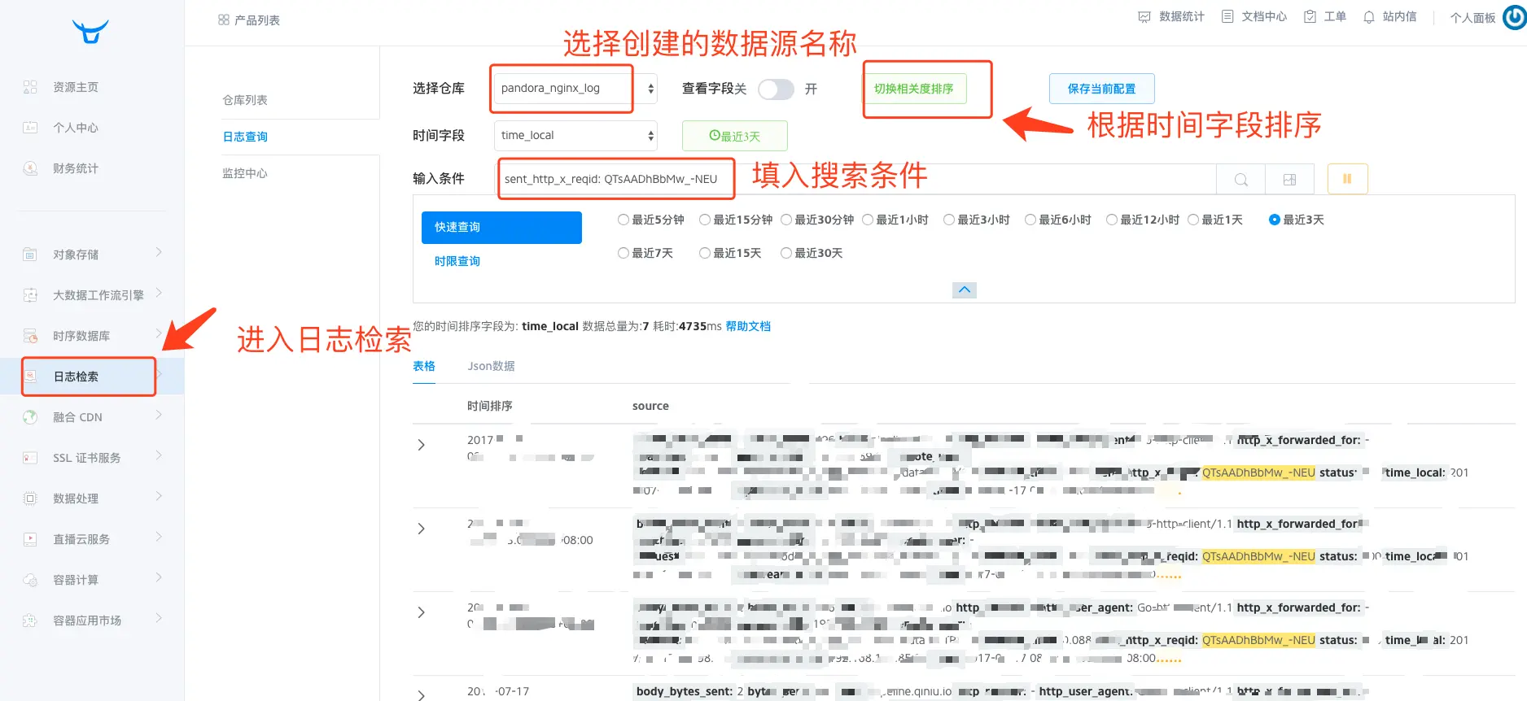The width and height of the screenshot is (1527, 701).
Task: Click the 融合 CDN icon
Action: tap(30, 417)
